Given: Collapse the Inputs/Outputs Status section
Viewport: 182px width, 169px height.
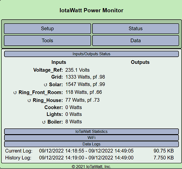Looking at the screenshot, I should point(92,54).
